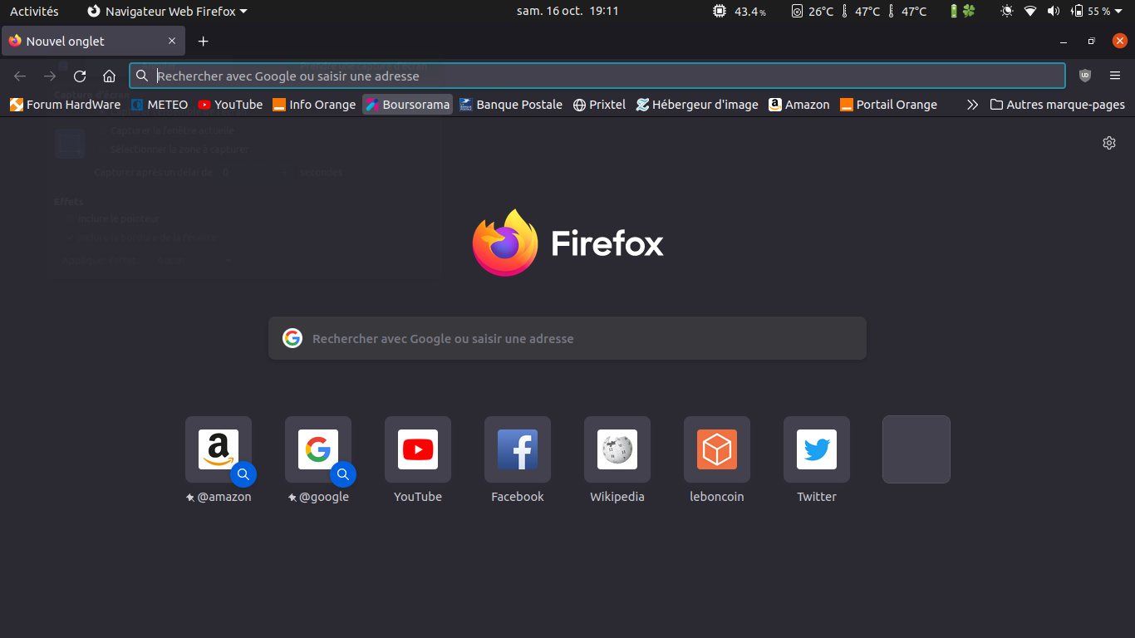Screen dimensions: 1135x638
Task: Close the Nouvel onglet tab
Action: click(x=172, y=41)
